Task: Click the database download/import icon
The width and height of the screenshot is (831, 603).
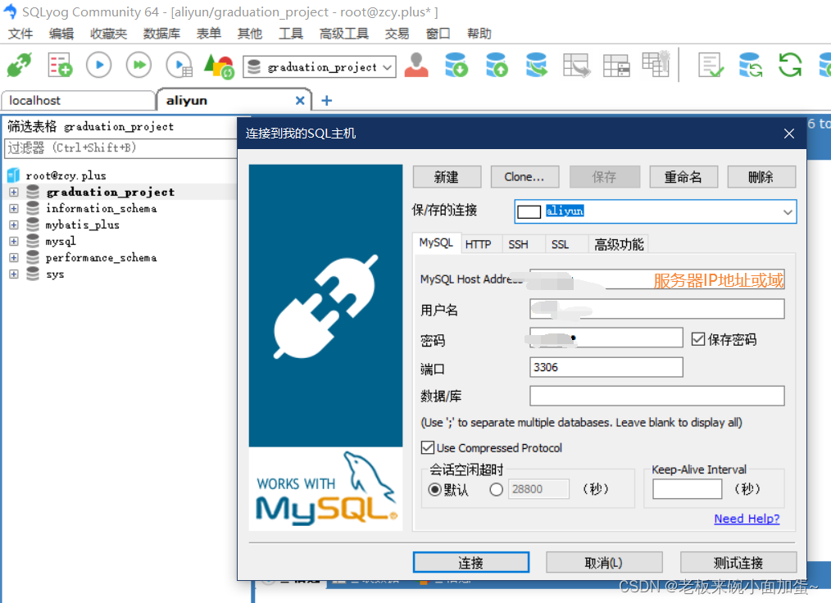Action: (456, 66)
